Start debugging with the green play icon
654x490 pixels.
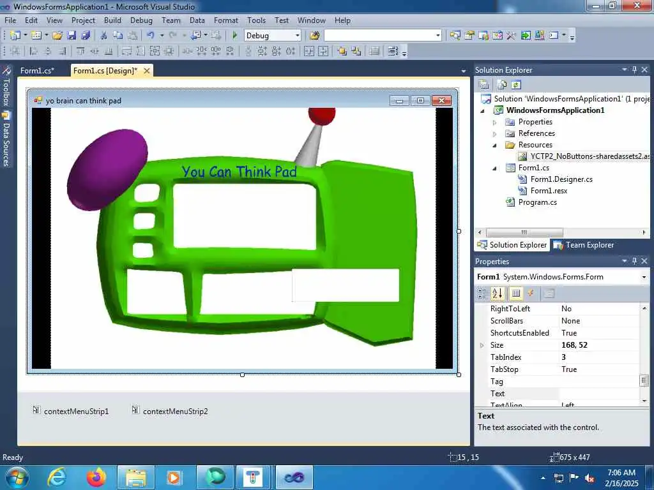(235, 36)
